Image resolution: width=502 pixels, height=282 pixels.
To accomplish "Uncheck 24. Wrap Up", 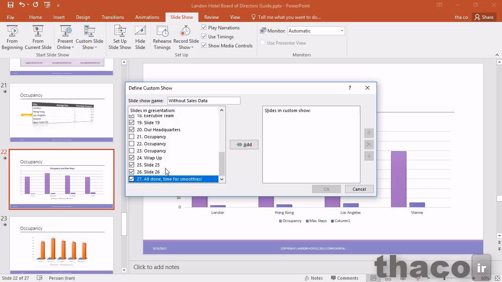I will tap(132, 158).
